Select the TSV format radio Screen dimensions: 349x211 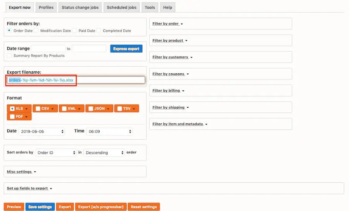point(119,108)
